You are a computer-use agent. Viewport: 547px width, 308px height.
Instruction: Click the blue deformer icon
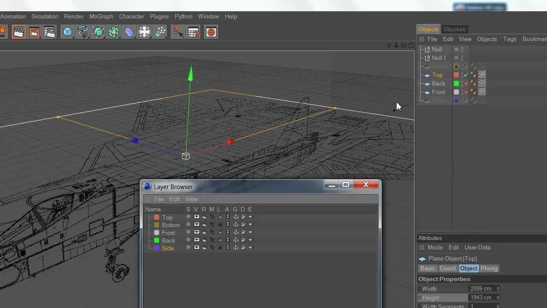[x=129, y=32]
